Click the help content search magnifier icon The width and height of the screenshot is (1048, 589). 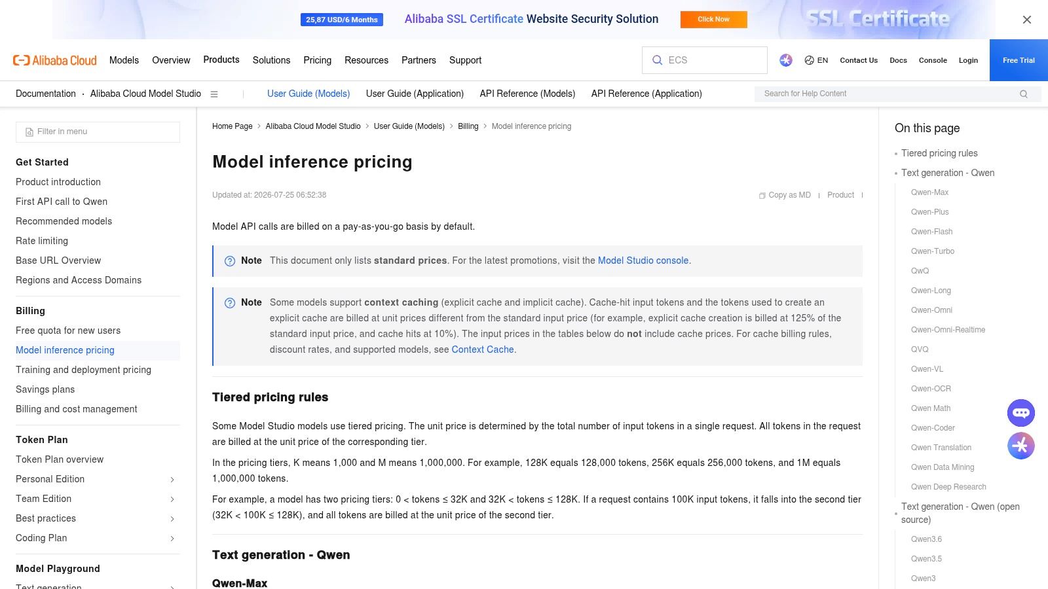[1024, 94]
